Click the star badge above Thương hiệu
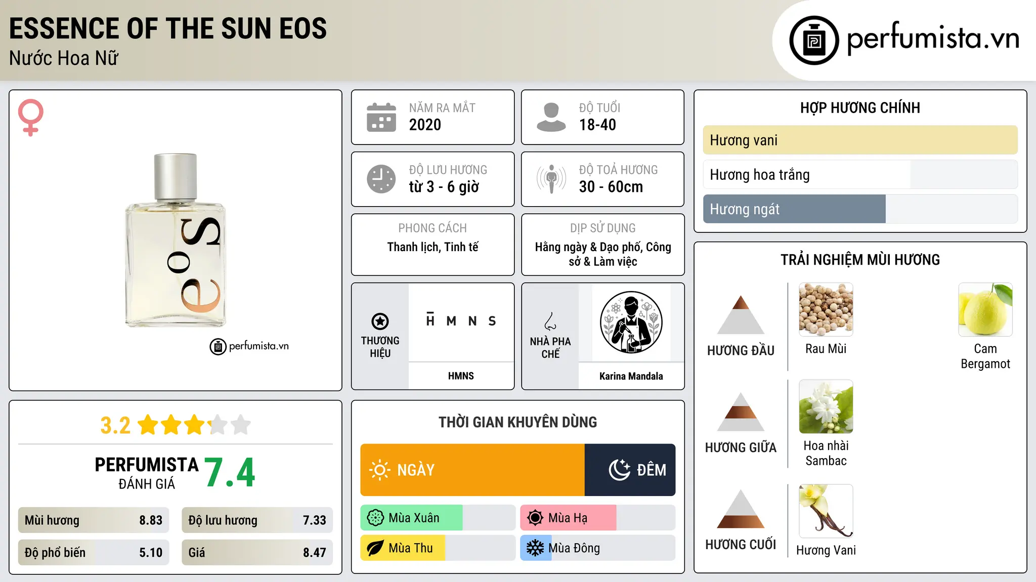1036x582 pixels. (x=380, y=321)
